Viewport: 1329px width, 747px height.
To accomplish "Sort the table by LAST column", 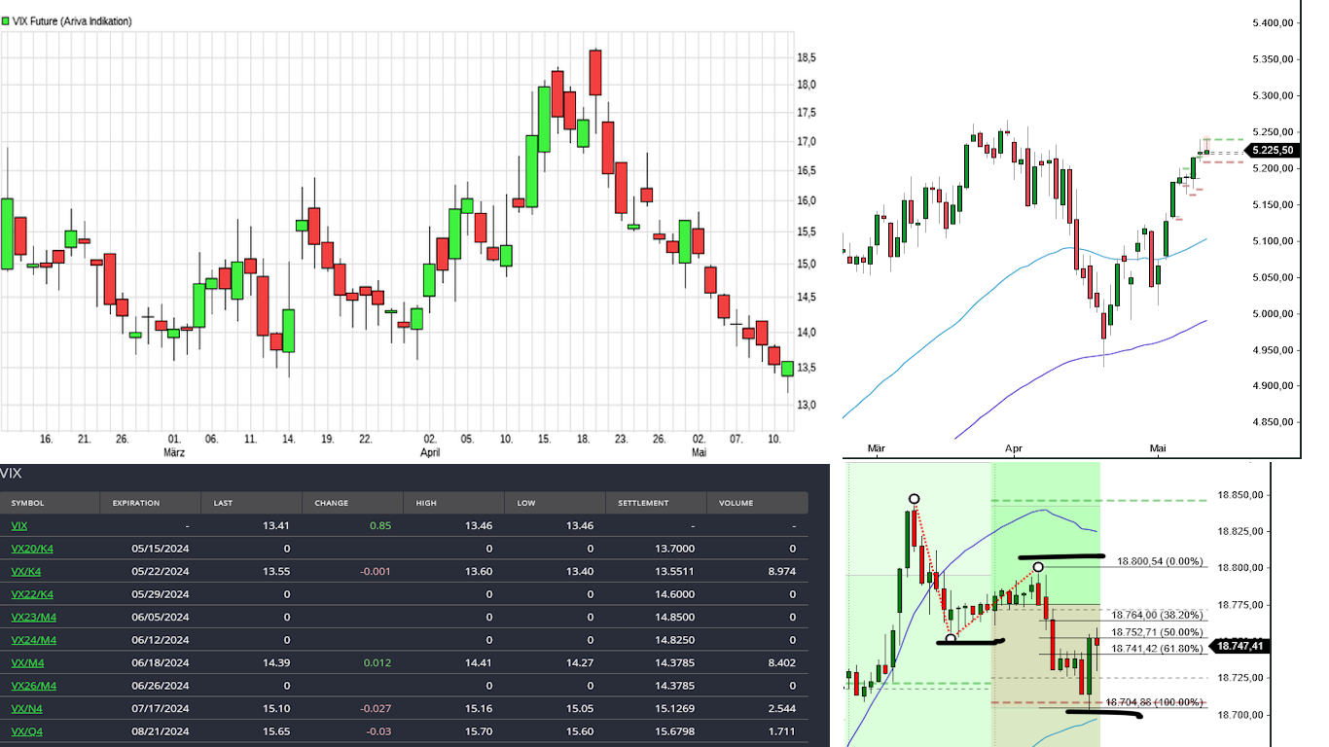I will click(x=221, y=502).
